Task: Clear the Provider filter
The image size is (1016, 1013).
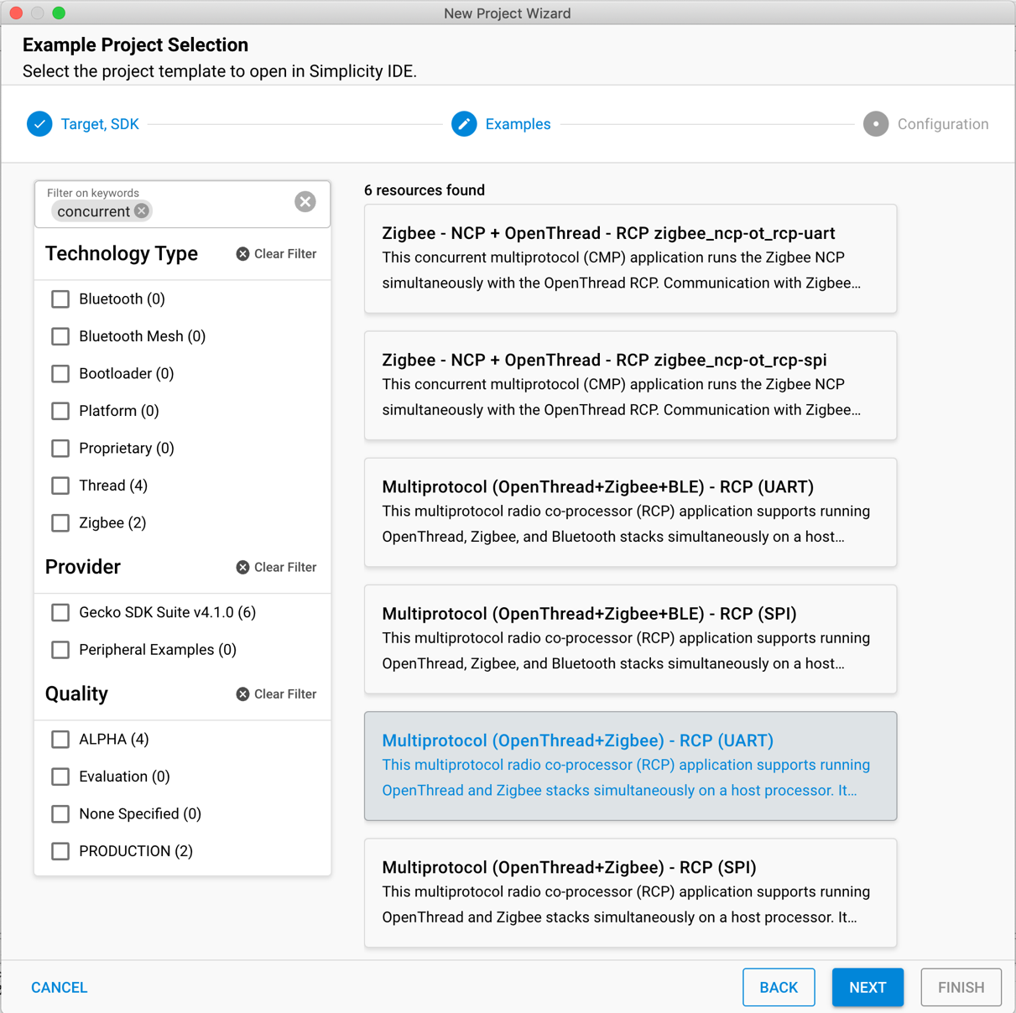Action: coord(276,568)
